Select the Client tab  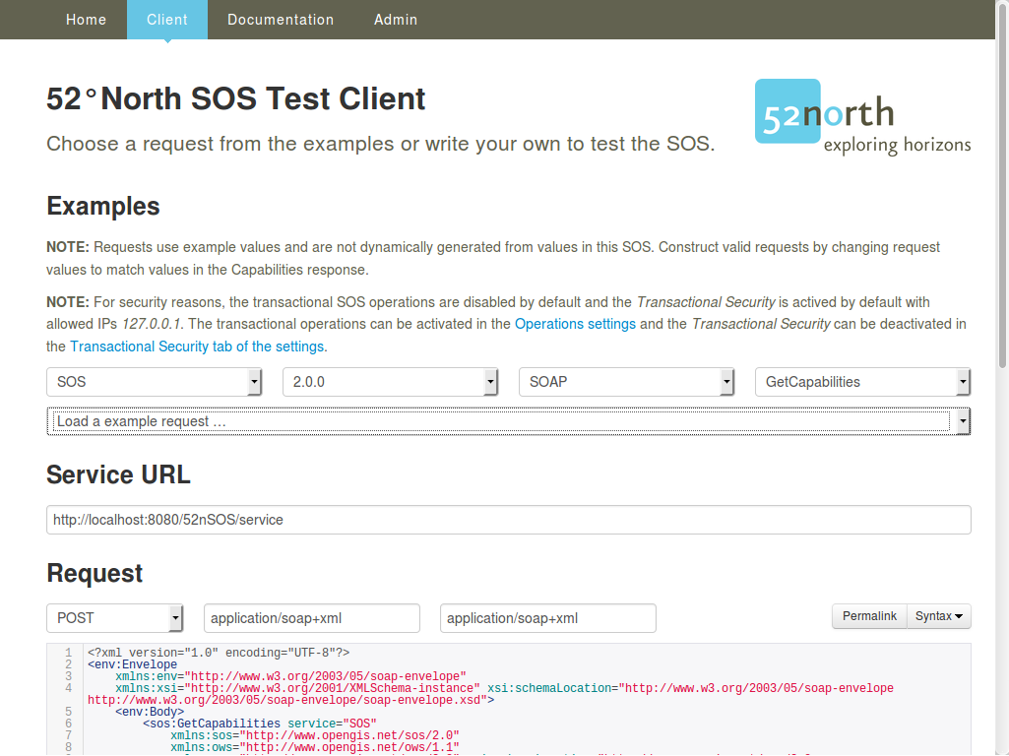coord(167,20)
